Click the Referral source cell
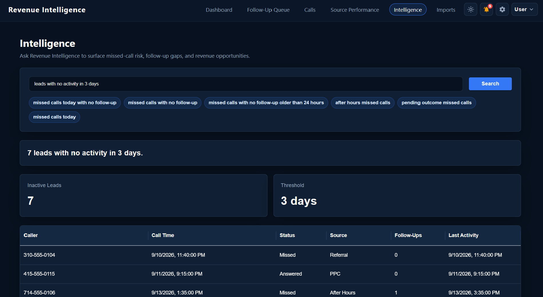Screen dimensions: 543x297 pos(339,255)
